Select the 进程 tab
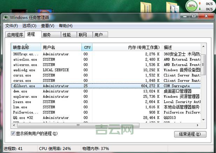This screenshot has width=216, height=153. 33,34
